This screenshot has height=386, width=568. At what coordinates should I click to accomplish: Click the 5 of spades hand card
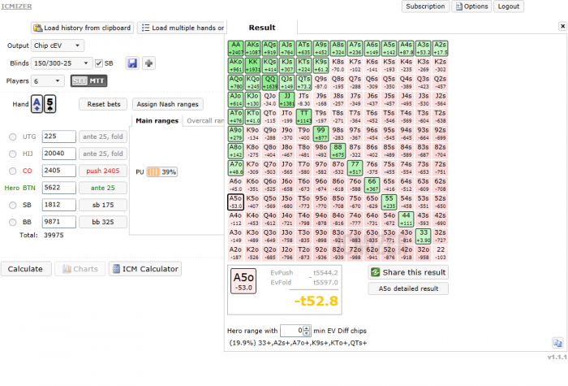pyautogui.click(x=50, y=104)
